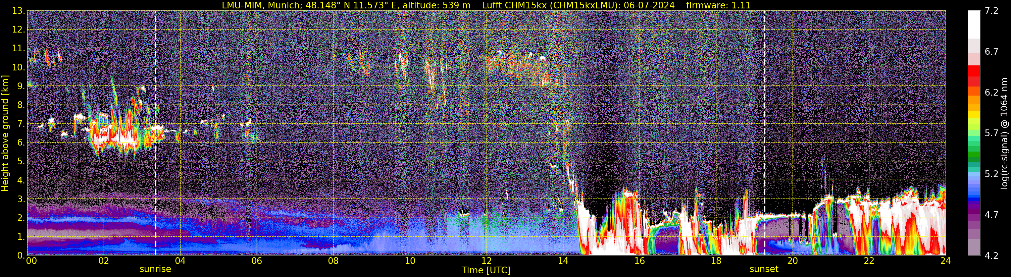The image size is (1011, 277).
Task: Click the y-axis tick label 6
Action: tap(21, 143)
